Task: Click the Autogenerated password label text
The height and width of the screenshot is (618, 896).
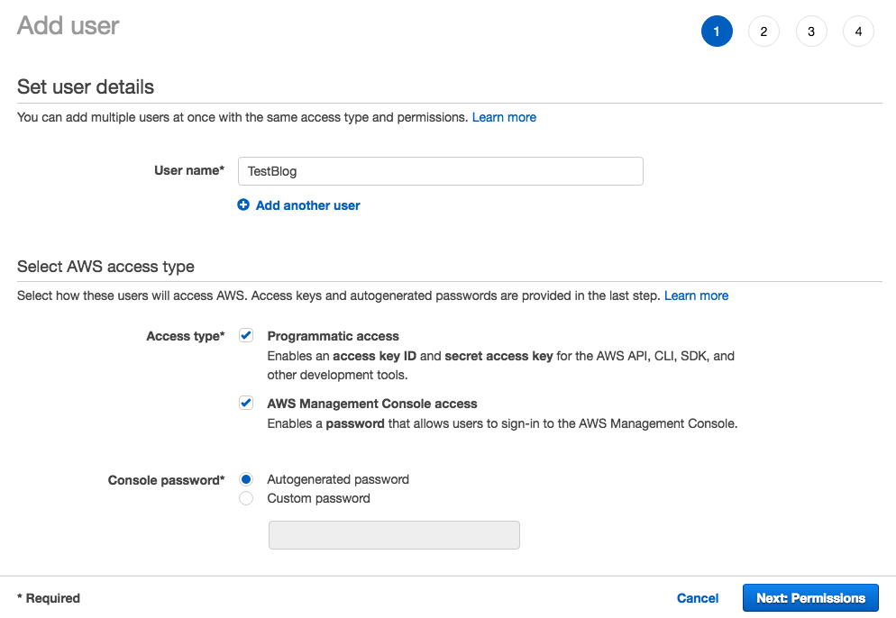Action: [338, 479]
